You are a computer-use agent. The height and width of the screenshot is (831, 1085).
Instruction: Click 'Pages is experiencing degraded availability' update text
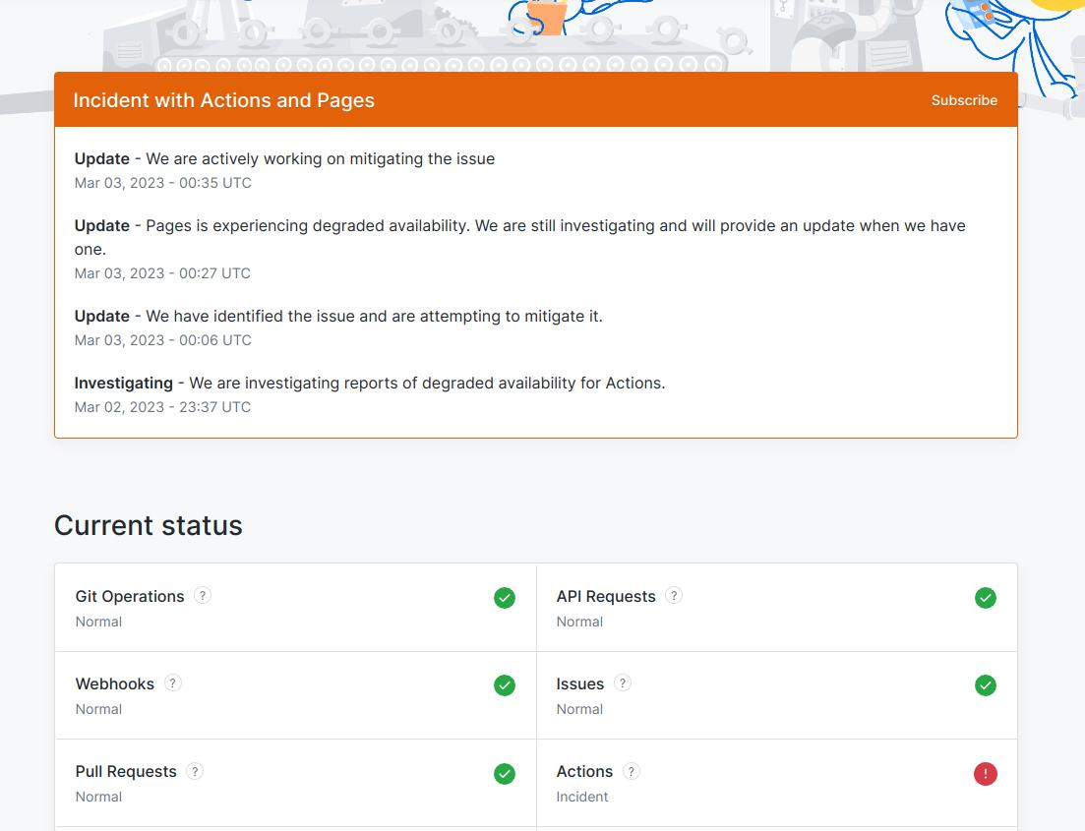pos(519,237)
